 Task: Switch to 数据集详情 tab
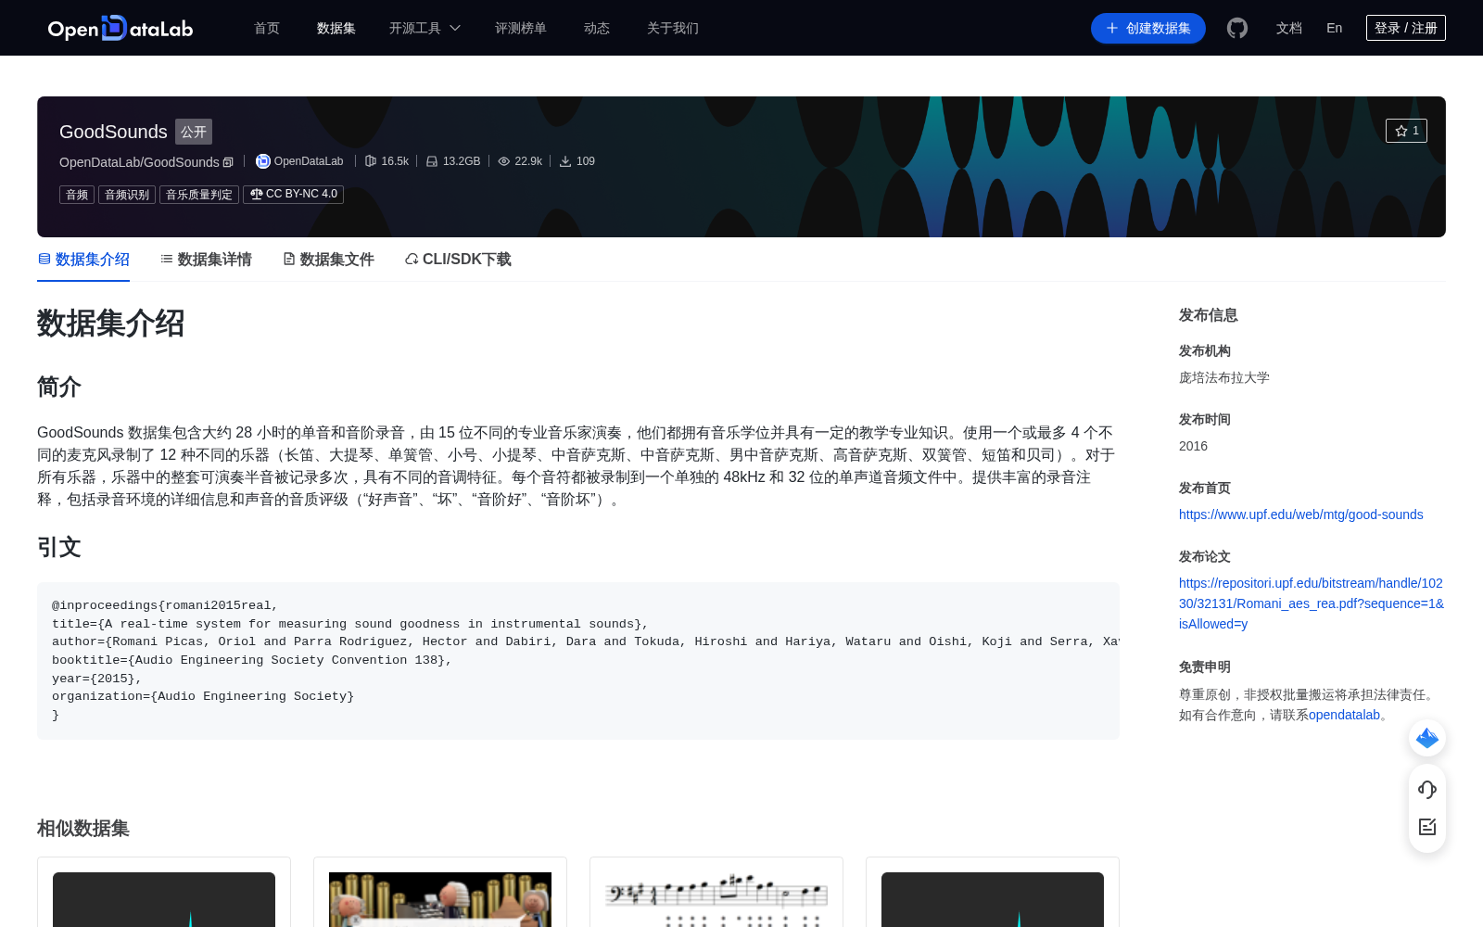(x=206, y=260)
